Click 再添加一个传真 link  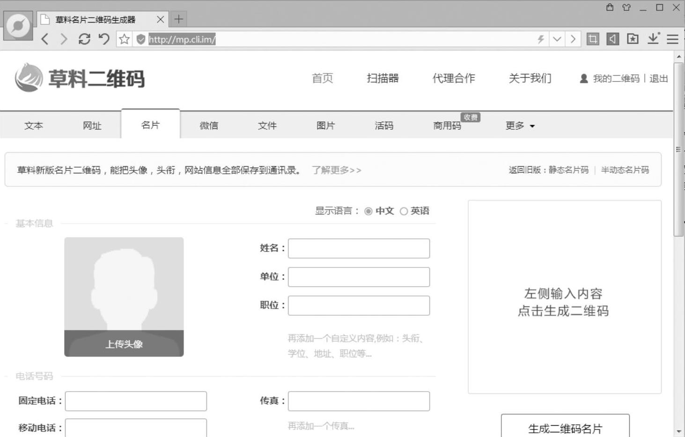(x=321, y=426)
